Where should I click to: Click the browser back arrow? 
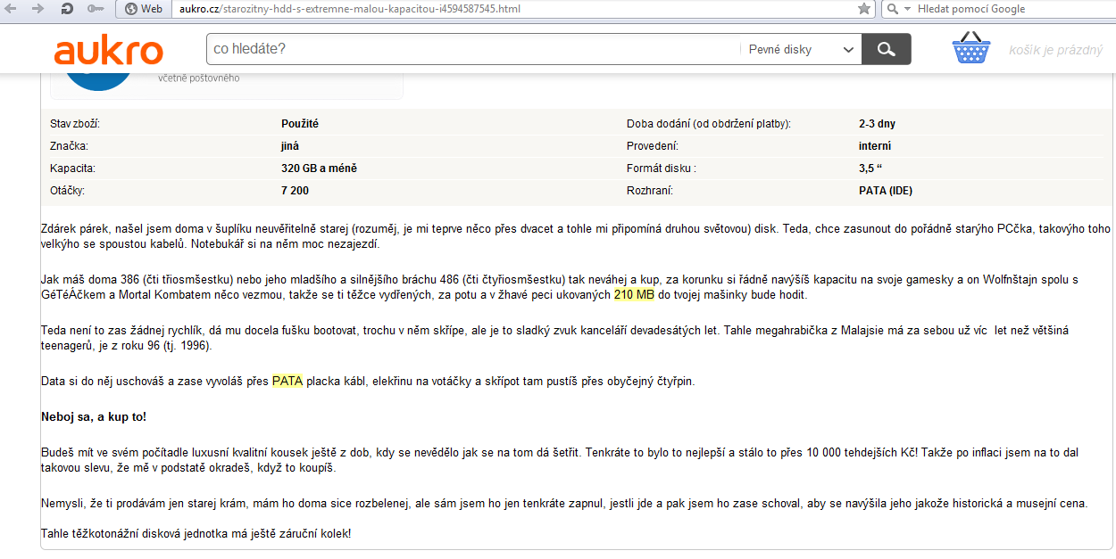12,9
